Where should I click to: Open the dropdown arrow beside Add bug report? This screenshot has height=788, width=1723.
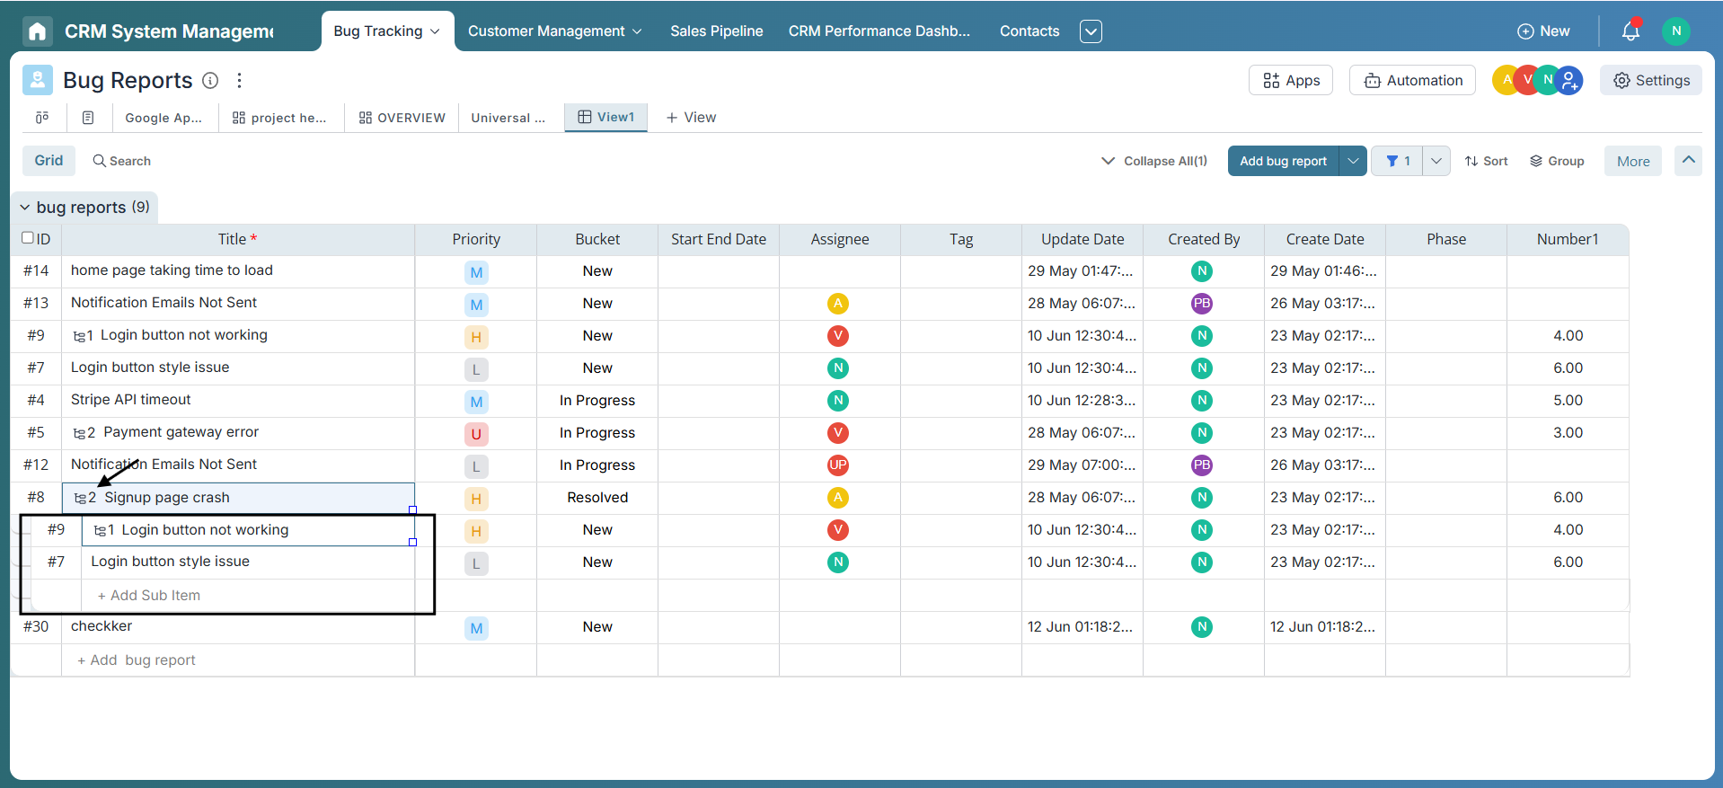pyautogui.click(x=1353, y=161)
